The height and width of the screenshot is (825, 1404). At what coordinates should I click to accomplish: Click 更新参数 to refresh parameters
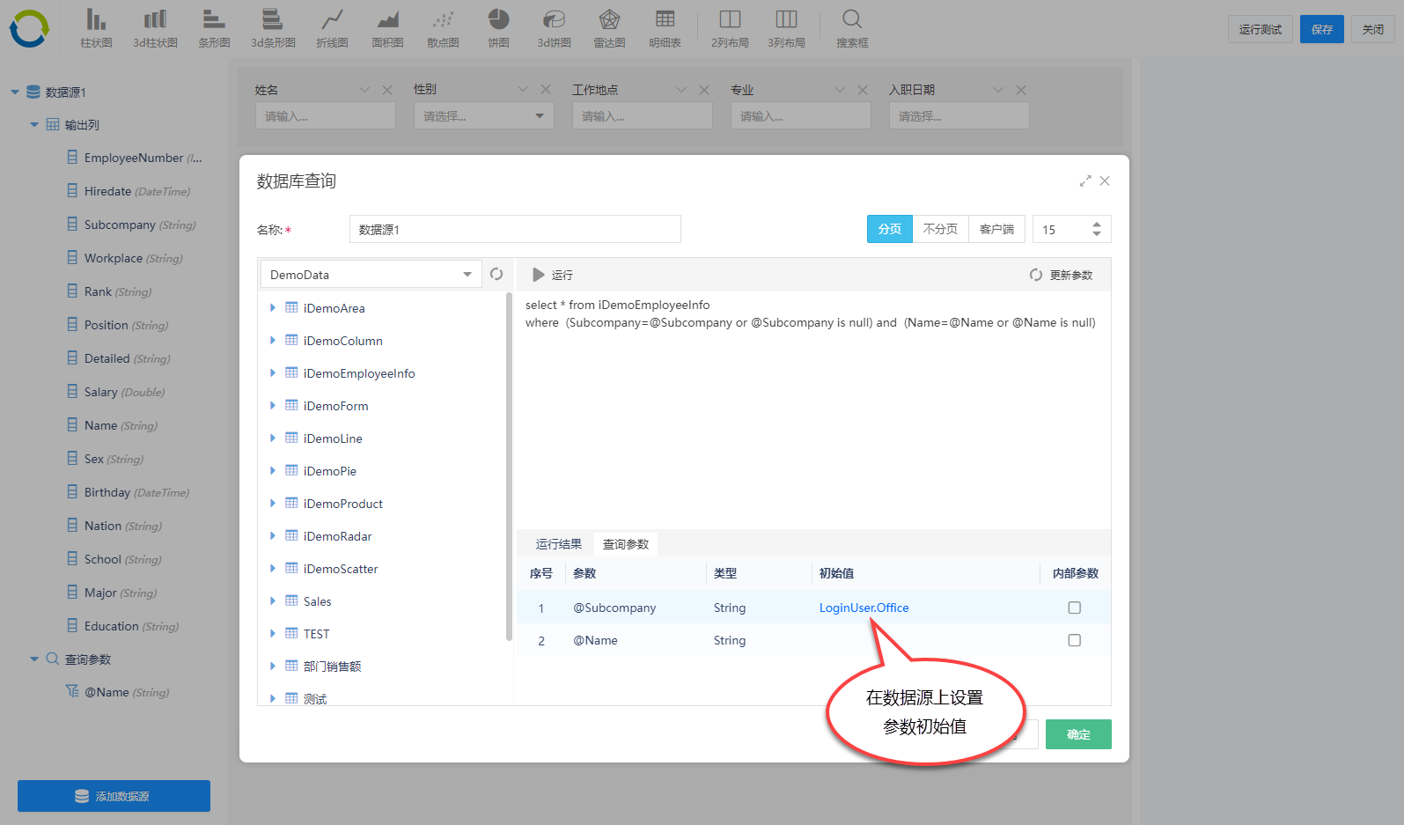1061,275
